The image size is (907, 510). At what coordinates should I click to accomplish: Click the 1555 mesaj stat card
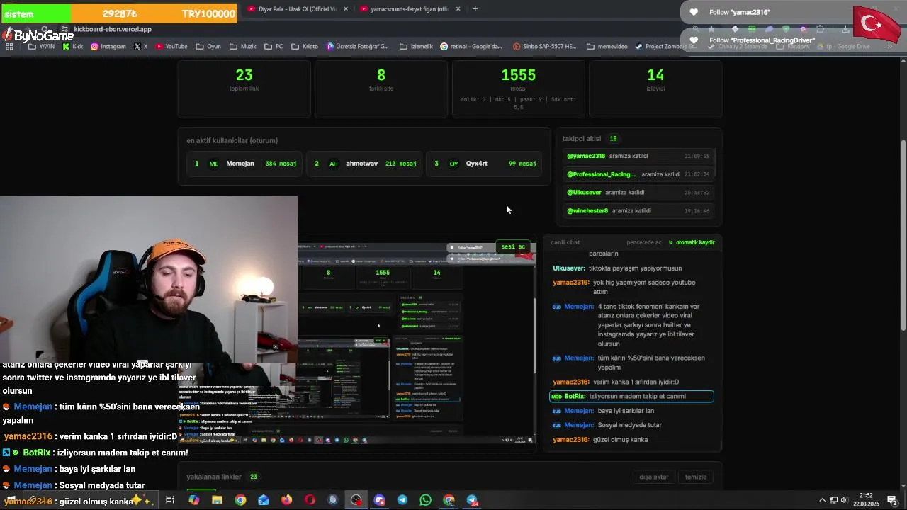(x=519, y=89)
